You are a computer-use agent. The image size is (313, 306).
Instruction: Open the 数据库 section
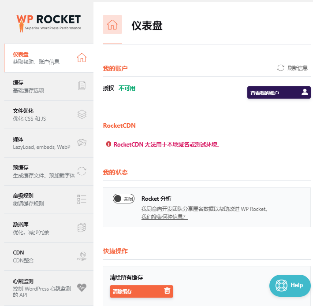click(48, 228)
